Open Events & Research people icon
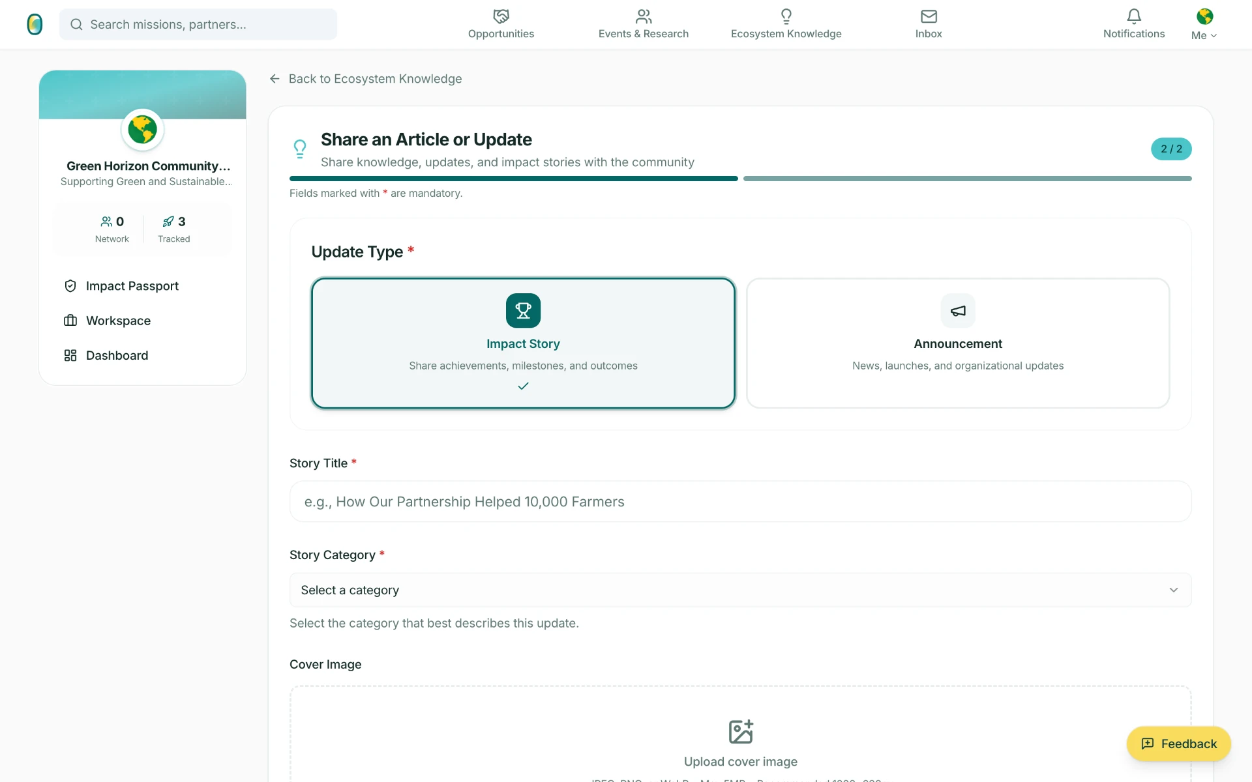 [x=644, y=16]
